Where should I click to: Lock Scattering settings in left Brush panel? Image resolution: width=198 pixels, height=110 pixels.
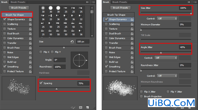[30, 24]
